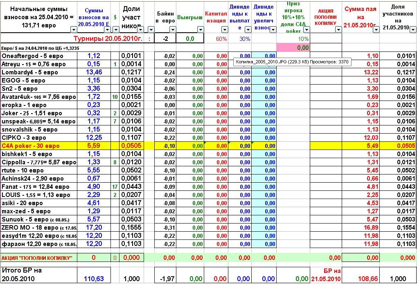
Task: Select the tournament buy-in cell -2
Action: [165, 38]
